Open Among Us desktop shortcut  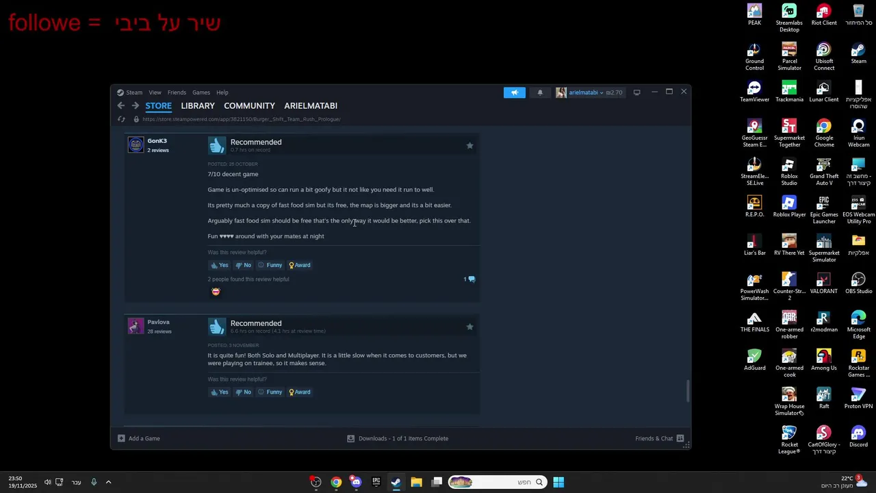[x=824, y=360]
